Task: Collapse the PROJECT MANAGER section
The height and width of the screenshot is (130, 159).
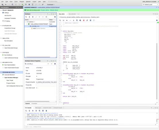Action: click(x=1, y=10)
